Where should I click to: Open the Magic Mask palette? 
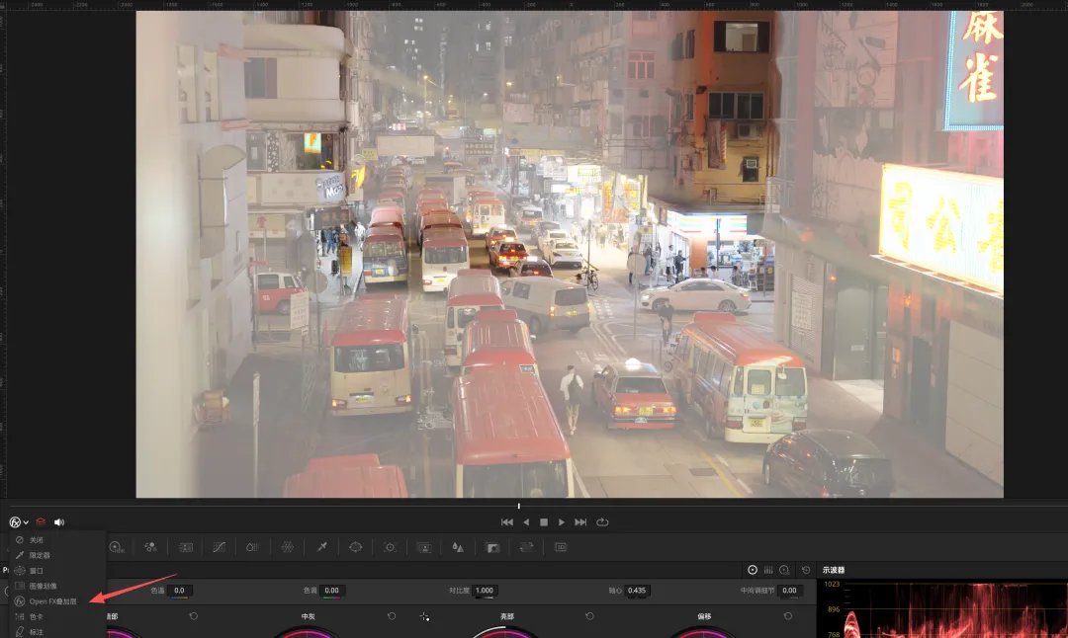(423, 547)
